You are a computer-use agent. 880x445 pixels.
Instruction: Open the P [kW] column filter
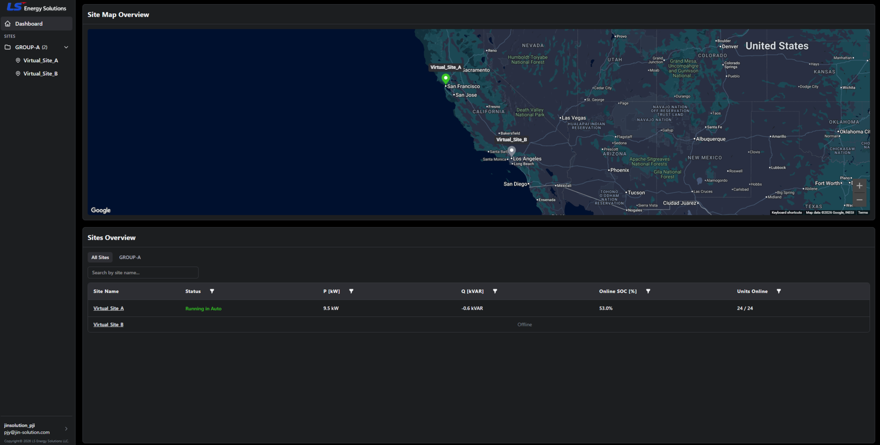point(351,291)
